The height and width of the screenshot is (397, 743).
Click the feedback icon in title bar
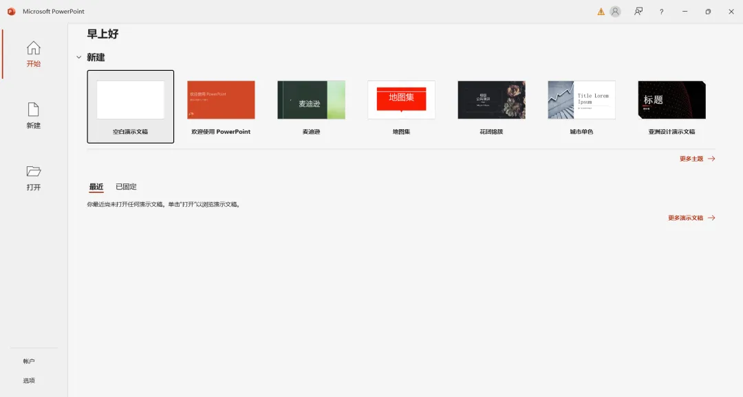638,12
